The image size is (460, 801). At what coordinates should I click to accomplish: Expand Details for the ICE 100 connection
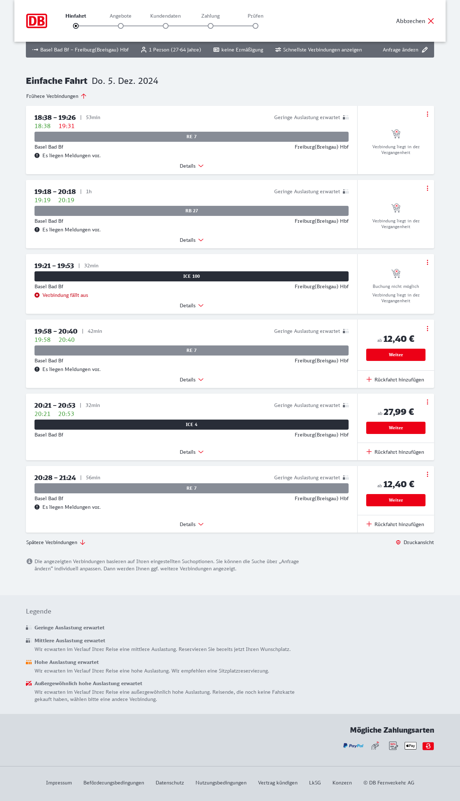point(192,306)
